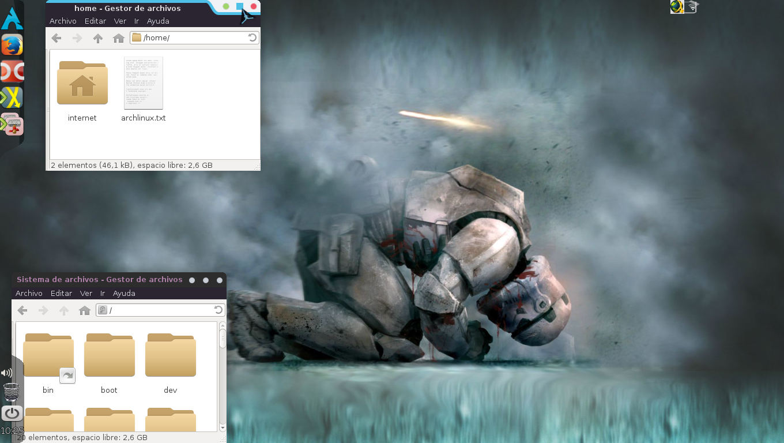Image resolution: width=784 pixels, height=443 pixels.
Task: Open the network drives dock icon
Action: click(x=12, y=124)
